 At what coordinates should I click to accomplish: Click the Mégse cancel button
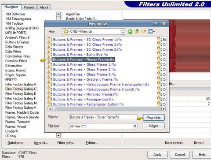153,126
